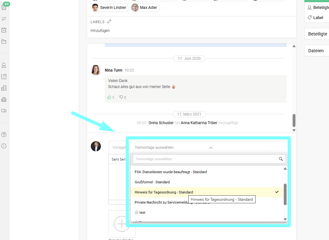
Task: Select 'Hinweis für Tagesordnung - Standard' checked option
Action: [164, 192]
